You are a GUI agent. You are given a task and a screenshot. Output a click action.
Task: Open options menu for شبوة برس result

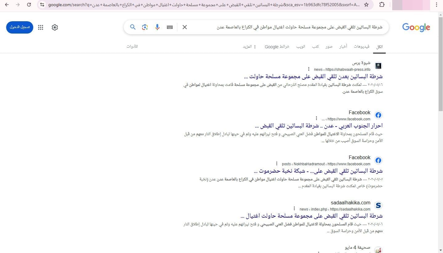pyautogui.click(x=309, y=69)
